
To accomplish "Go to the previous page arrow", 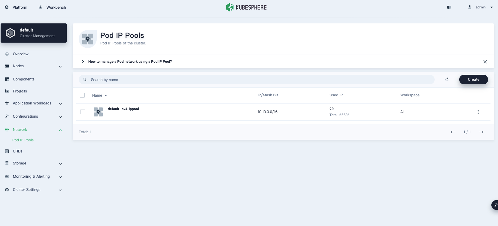I will coord(453,132).
